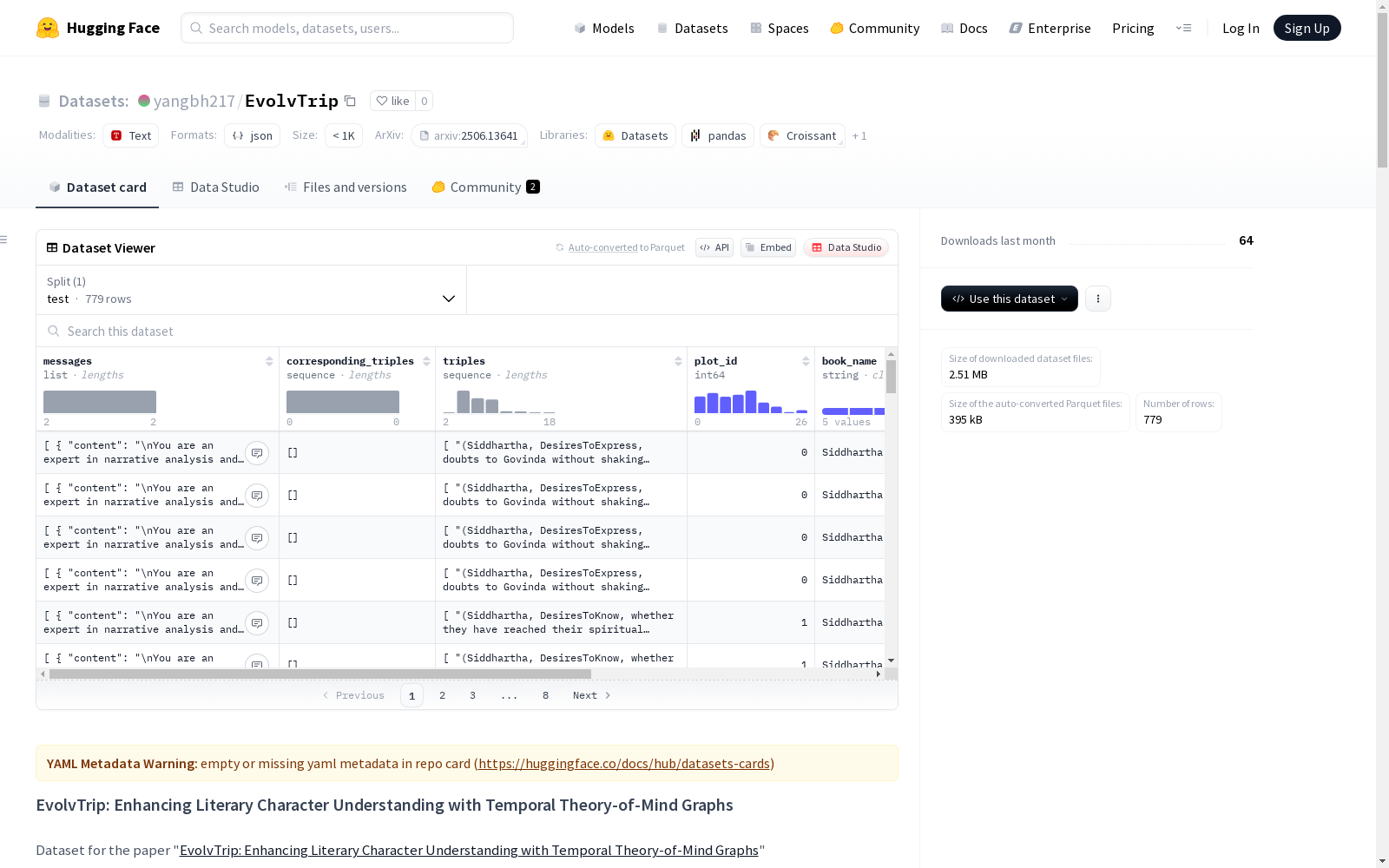
Task: Click the main search models field
Action: coord(347,28)
